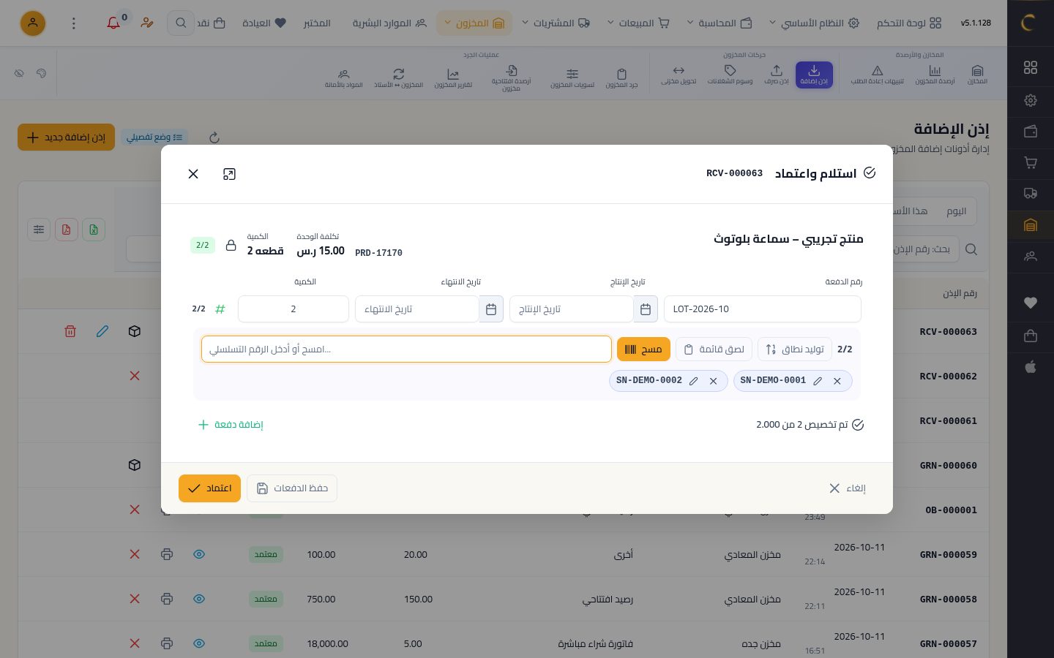The image size is (1054, 658).
Task: Click the add batch link إضافة دفعة
Action: [x=231, y=425]
